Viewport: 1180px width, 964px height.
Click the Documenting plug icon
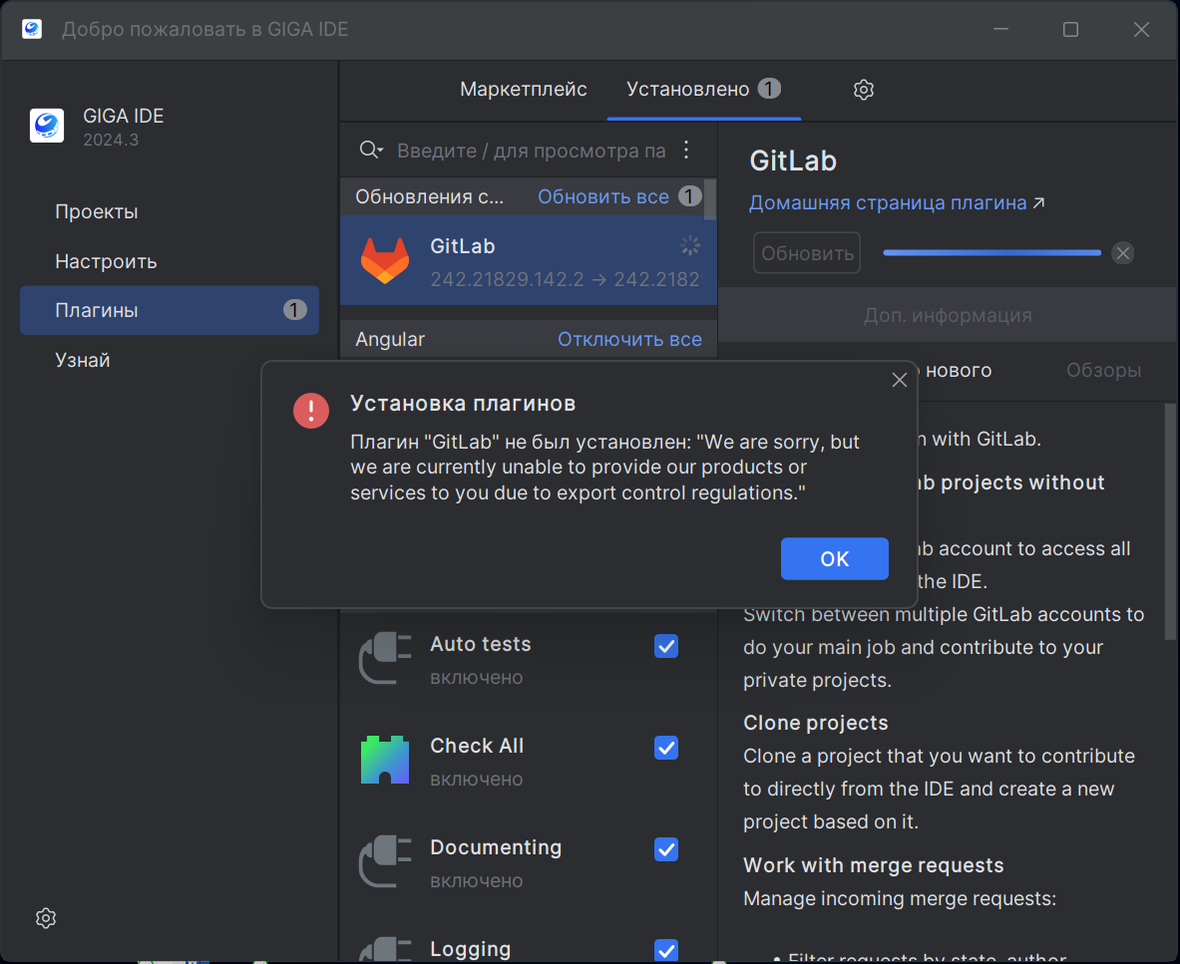click(385, 861)
